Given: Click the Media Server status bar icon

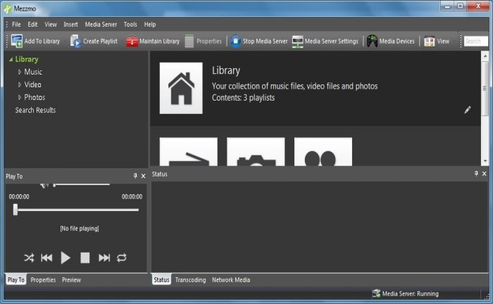Looking at the screenshot, I should [x=376, y=293].
